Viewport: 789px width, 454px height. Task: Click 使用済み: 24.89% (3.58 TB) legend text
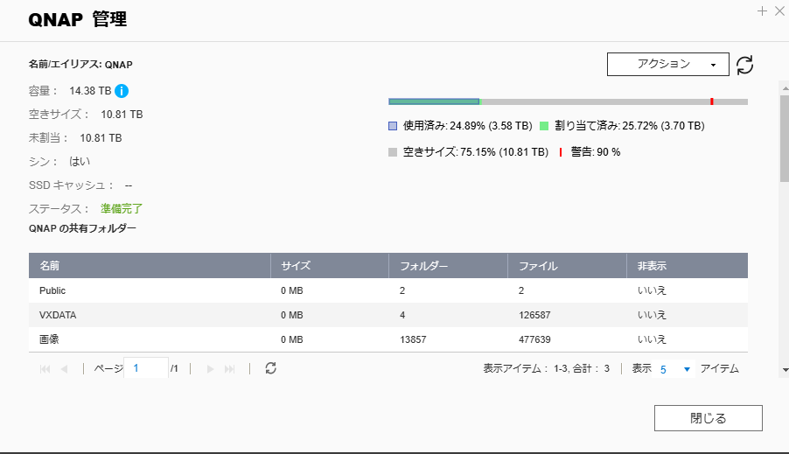[x=467, y=126]
